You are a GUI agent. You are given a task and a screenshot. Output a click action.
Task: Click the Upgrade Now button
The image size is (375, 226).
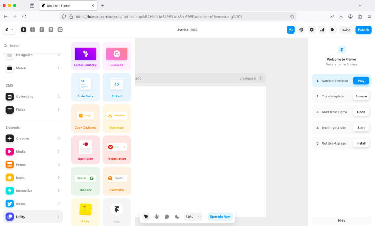point(220,217)
